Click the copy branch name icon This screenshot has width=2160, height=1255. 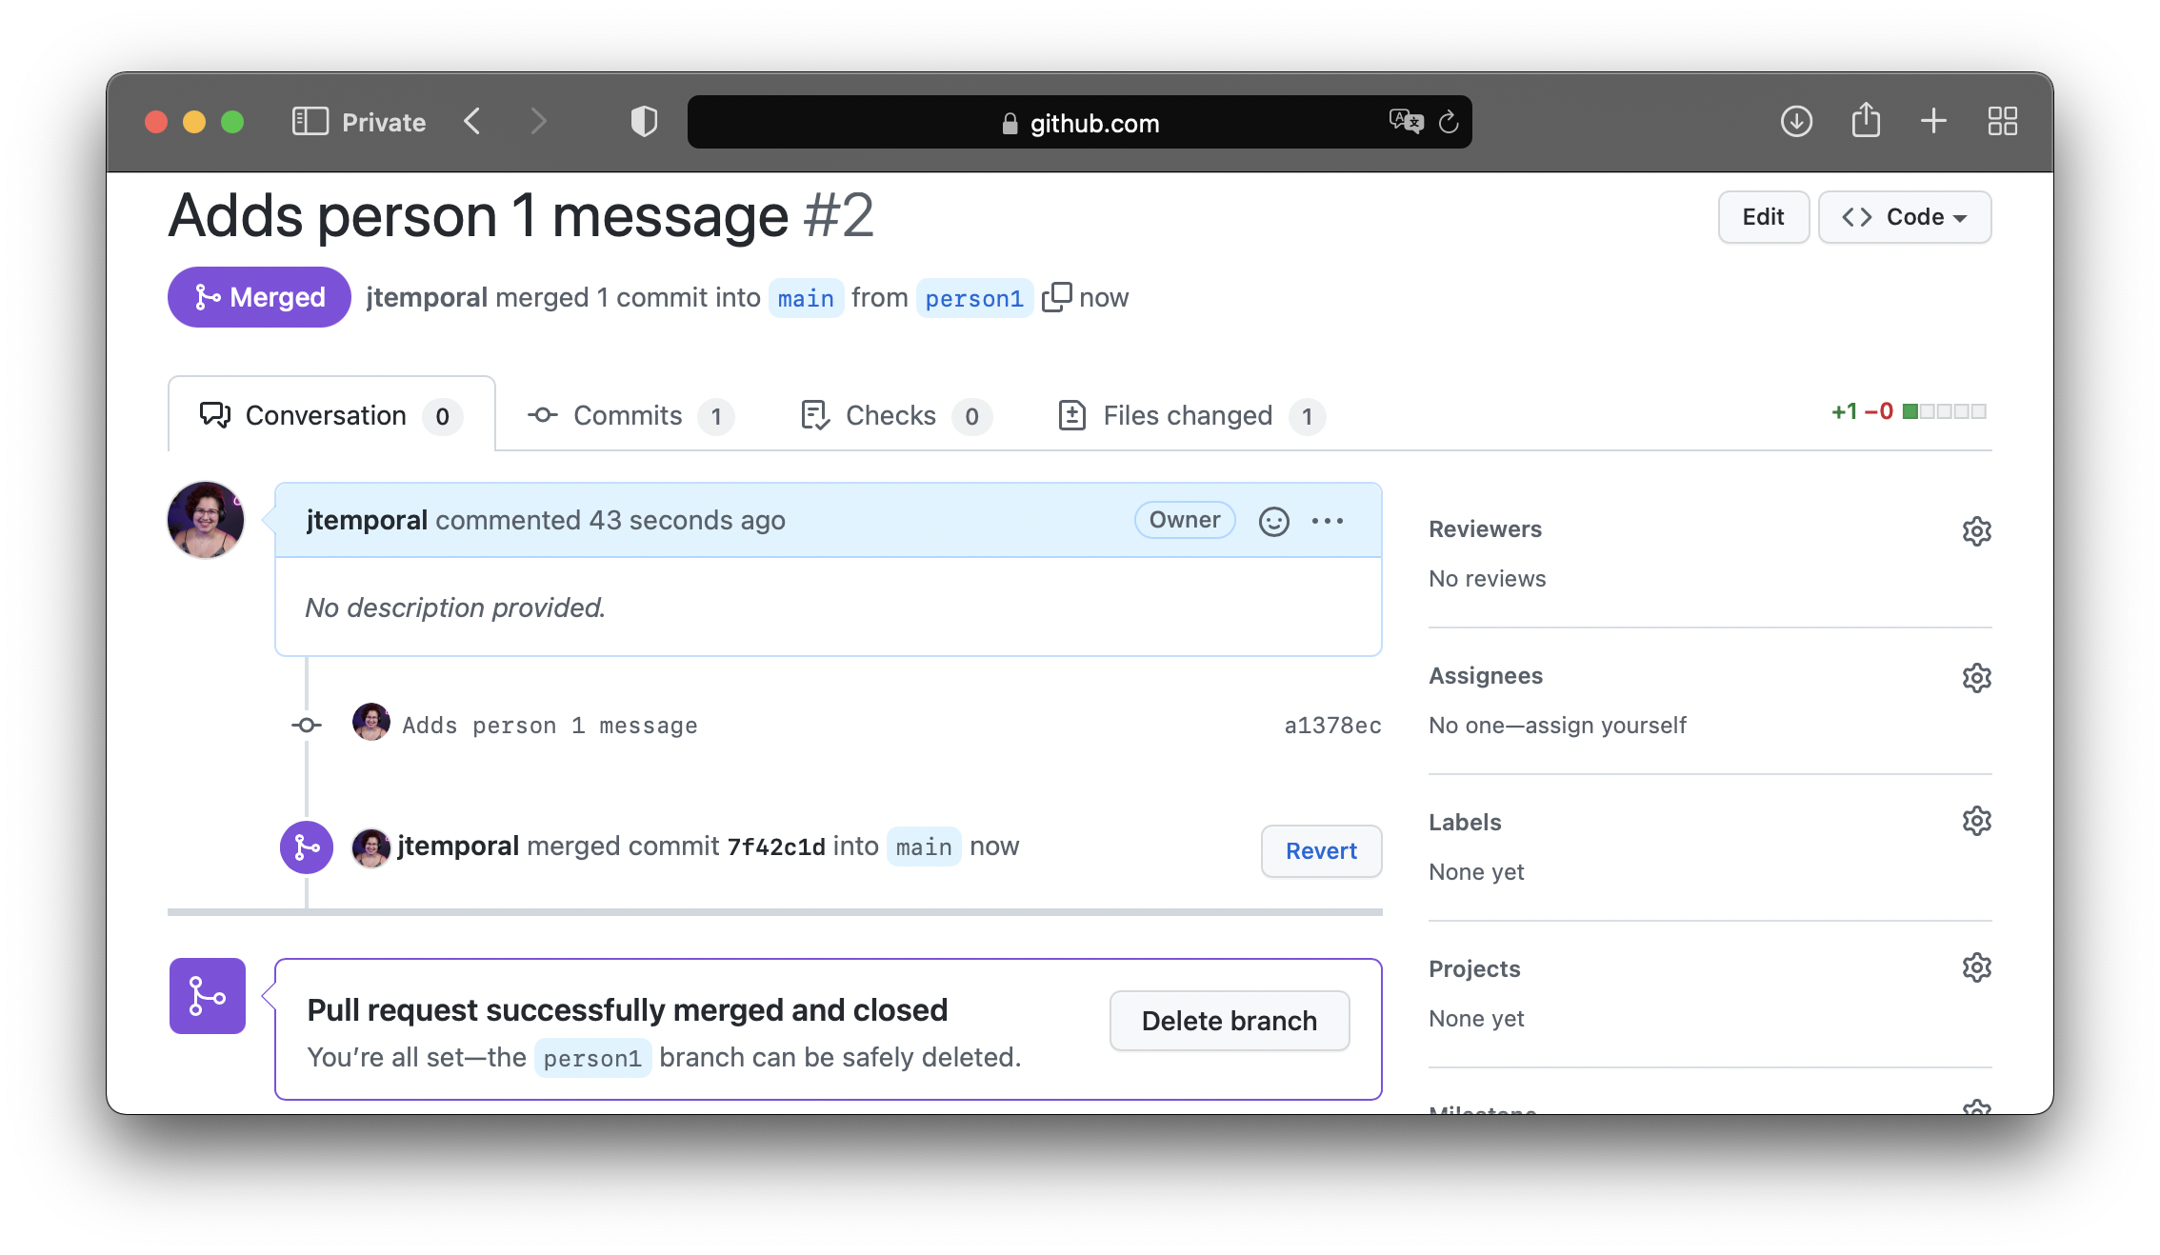coord(1056,296)
